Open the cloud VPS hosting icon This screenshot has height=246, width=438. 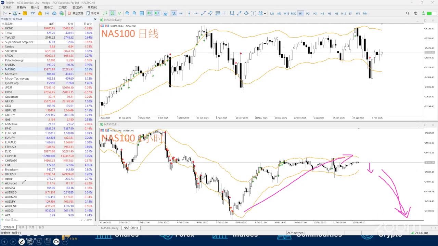(x=54, y=13)
